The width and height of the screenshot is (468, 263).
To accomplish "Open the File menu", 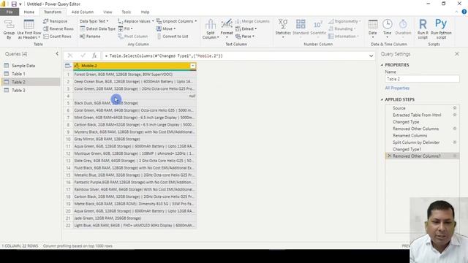I will pyautogui.click(x=10, y=12).
